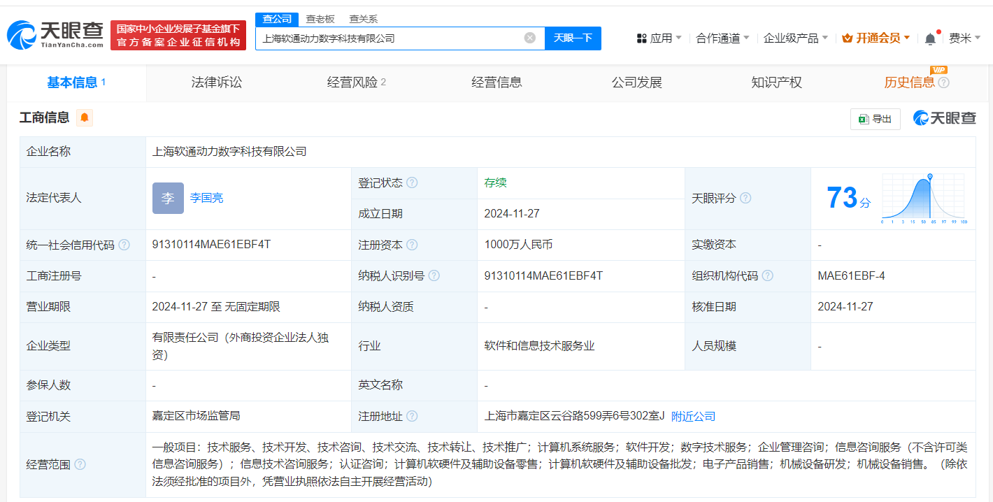This screenshot has width=993, height=502.
Task: Click the bell icon beside 工商信息 heading
Action: click(84, 117)
